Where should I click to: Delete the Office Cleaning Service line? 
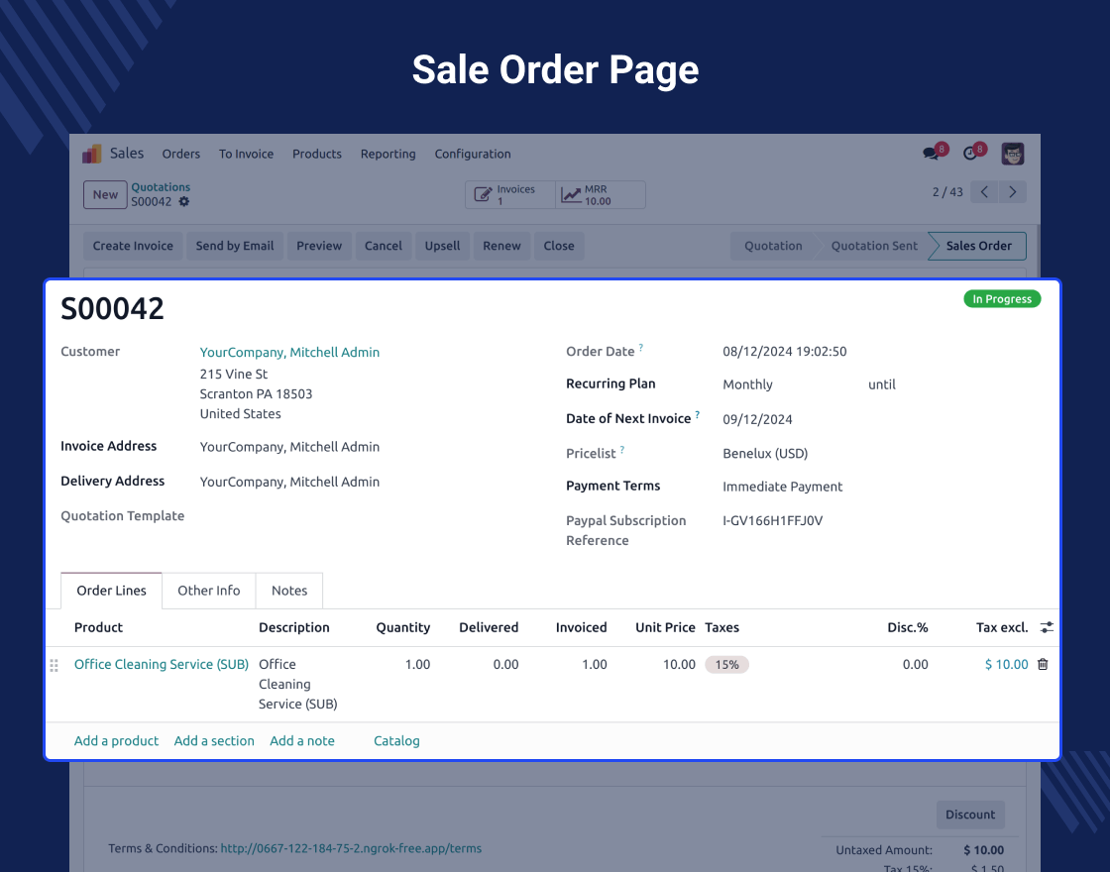1043,664
